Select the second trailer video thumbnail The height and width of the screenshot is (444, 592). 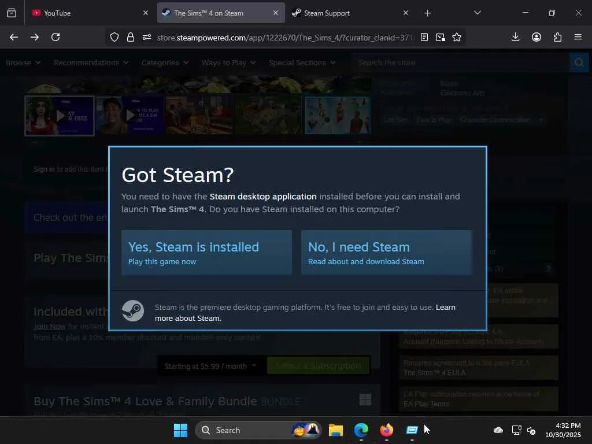[129, 116]
